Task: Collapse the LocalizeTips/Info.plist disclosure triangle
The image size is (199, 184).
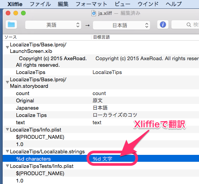Action: coord(7,130)
